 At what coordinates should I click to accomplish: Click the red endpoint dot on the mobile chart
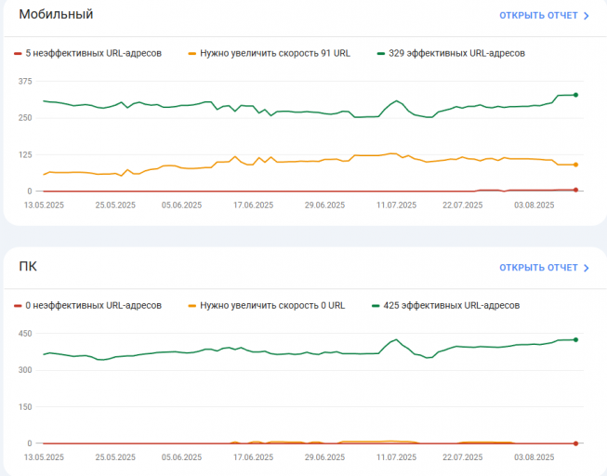click(x=575, y=190)
